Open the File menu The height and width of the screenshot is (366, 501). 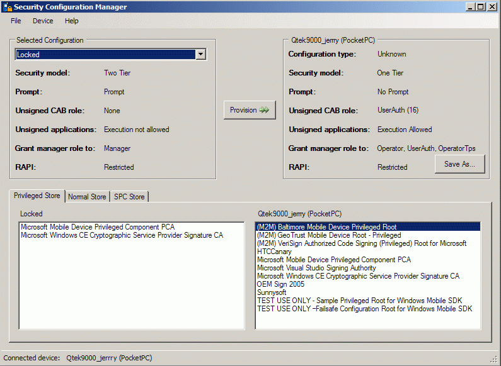tap(16, 21)
